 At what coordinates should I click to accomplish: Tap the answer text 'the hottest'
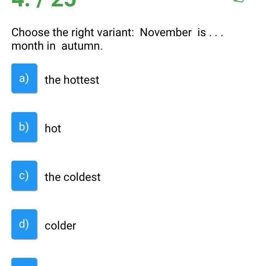tap(72, 80)
